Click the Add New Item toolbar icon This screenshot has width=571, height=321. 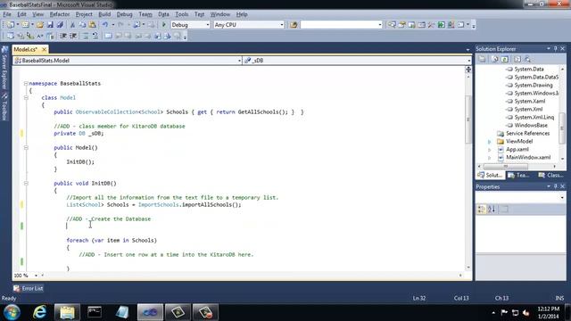click(25, 25)
